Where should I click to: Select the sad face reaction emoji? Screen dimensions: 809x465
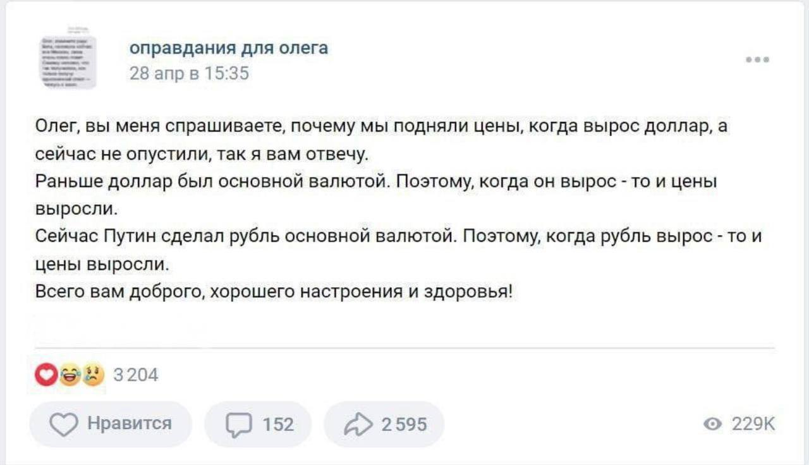(x=92, y=376)
